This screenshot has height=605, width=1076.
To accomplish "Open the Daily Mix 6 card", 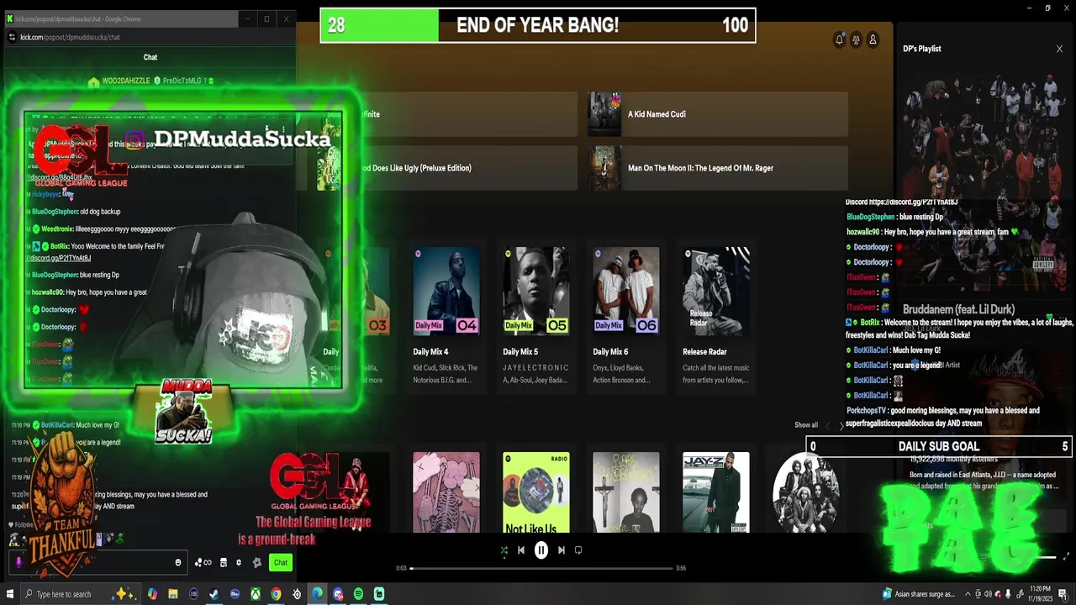I will pos(625,316).
